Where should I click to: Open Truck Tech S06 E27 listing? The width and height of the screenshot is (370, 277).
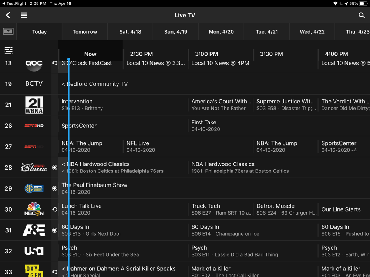point(221,209)
